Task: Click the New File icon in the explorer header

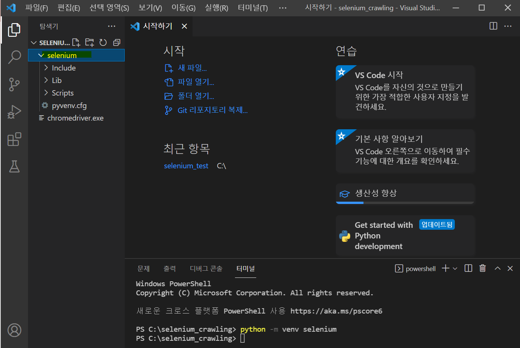Action: [76, 42]
